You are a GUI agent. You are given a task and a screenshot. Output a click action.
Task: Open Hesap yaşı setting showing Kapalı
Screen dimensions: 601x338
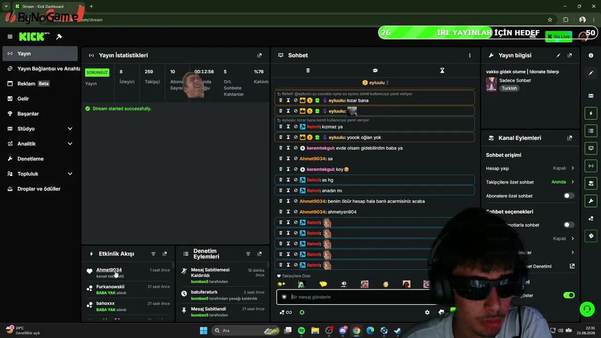point(530,168)
